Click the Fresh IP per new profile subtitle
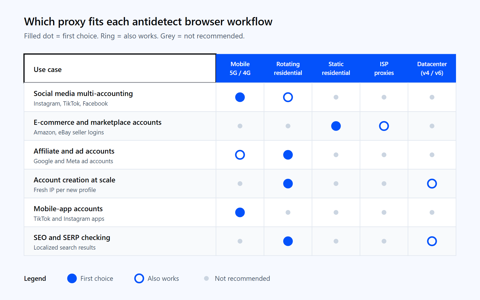 pyautogui.click(x=65, y=190)
